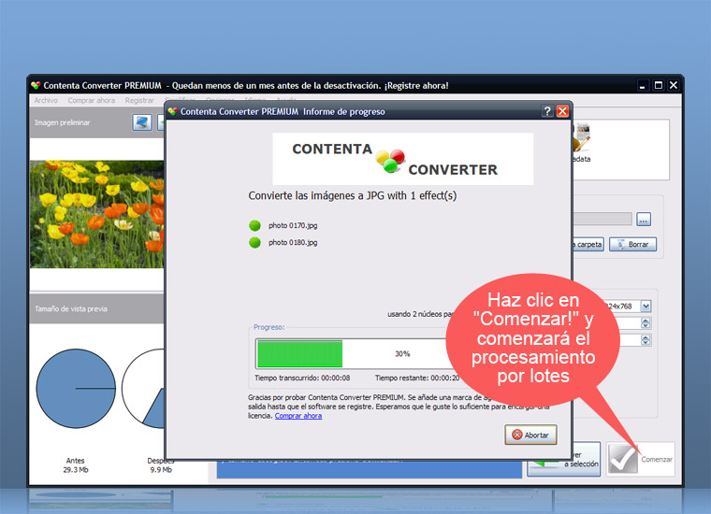Click the browse folder ellipsis button
The width and height of the screenshot is (711, 514).
(x=644, y=220)
